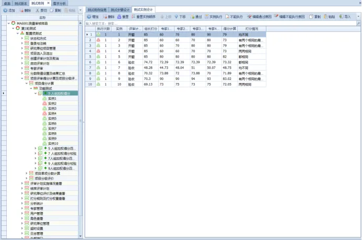The width and height of the screenshot is (362, 240).
Task: Click the 重置实例顺序 icon
Action: pyautogui.click(x=133, y=17)
